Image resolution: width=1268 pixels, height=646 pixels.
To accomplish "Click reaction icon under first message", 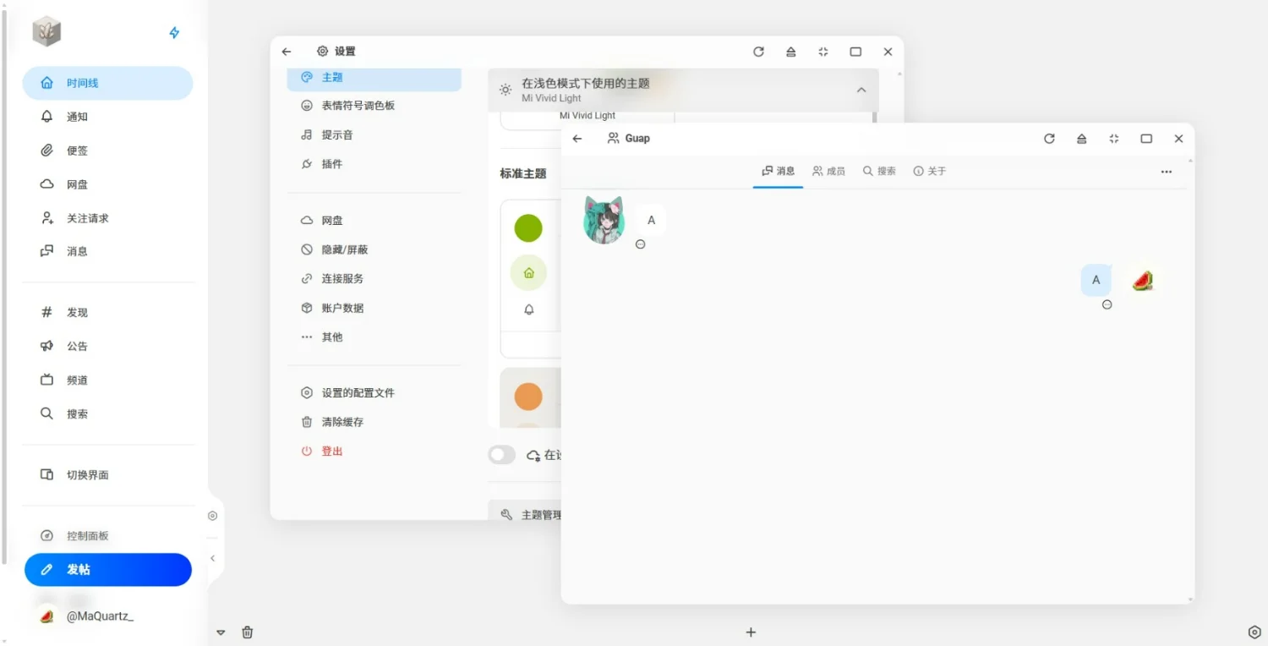I will pos(640,244).
